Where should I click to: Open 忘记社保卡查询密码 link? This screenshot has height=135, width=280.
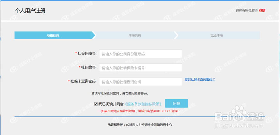(x=200, y=79)
